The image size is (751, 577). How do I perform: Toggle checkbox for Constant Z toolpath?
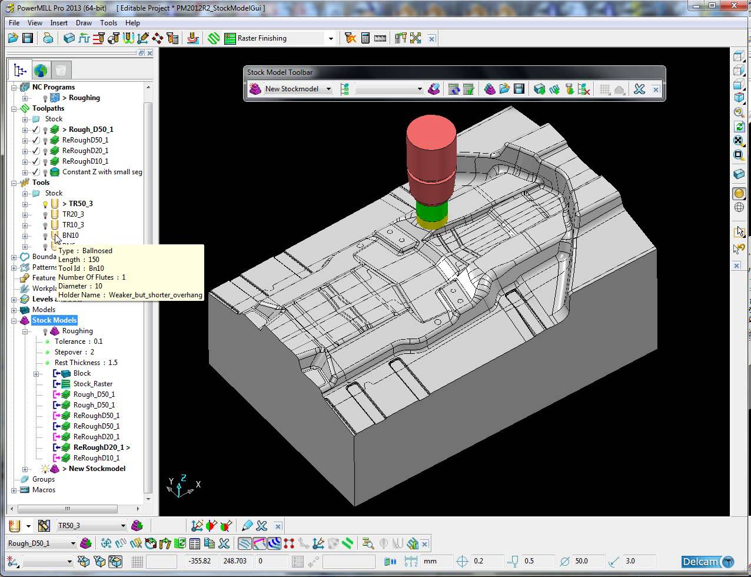tap(35, 172)
